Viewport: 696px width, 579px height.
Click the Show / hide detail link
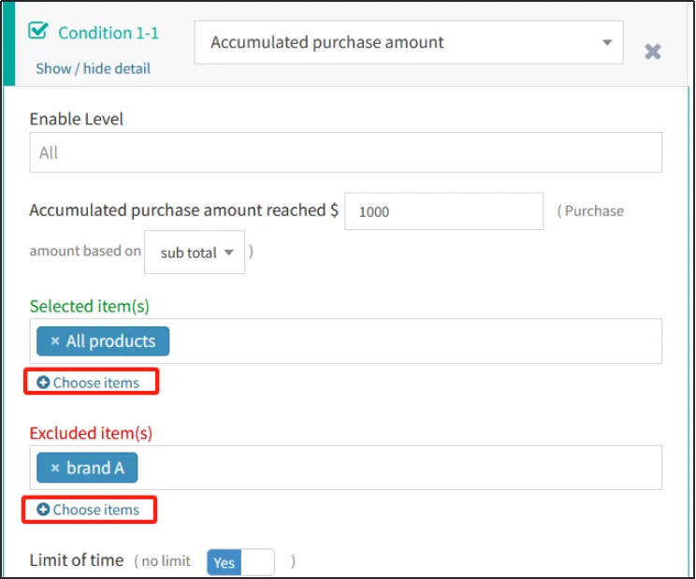click(93, 68)
